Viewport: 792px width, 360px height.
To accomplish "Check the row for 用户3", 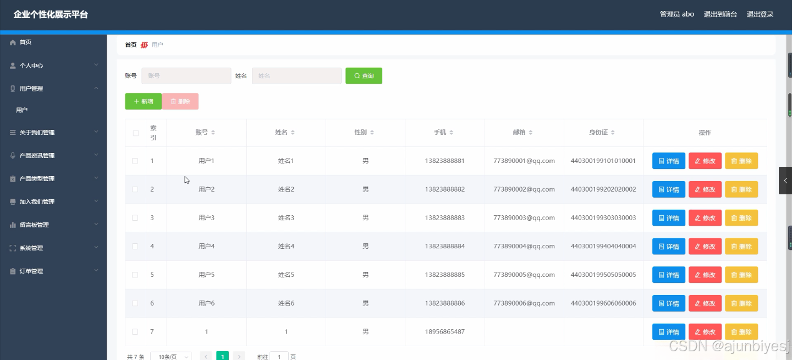I will (x=135, y=218).
